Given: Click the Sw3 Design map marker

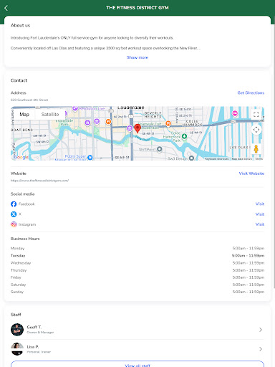Looking at the screenshot, I should tap(191, 158).
